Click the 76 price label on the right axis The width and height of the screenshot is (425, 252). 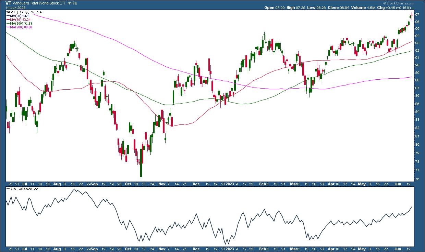click(x=417, y=179)
